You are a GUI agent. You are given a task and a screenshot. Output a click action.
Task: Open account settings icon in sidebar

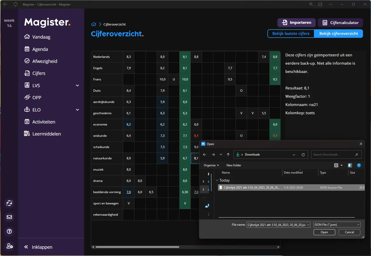pyautogui.click(x=10, y=246)
